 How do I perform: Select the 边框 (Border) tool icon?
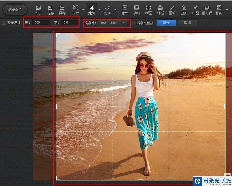coord(137,10)
